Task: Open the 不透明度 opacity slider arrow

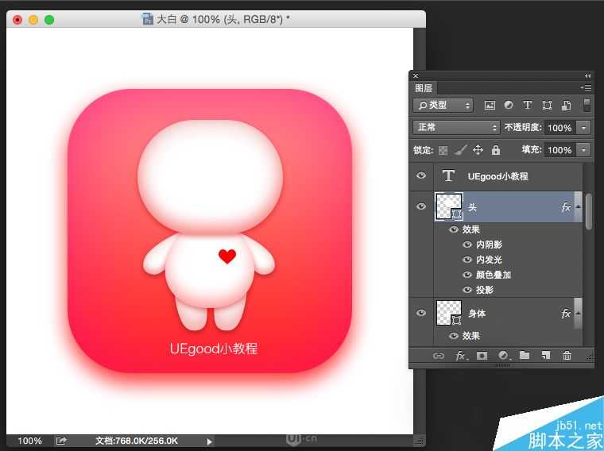Action: [585, 127]
